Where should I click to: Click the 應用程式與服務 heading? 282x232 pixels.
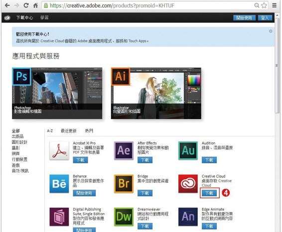(x=35, y=56)
